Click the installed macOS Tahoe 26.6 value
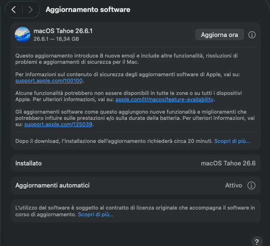Viewport: 270px width, 246px height. pyautogui.click(x=228, y=163)
